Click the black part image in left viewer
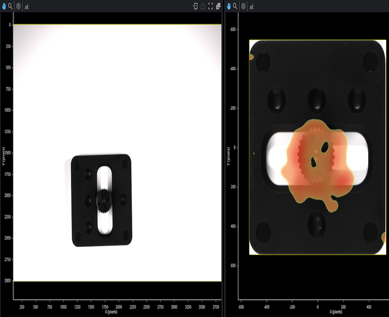 (101, 200)
